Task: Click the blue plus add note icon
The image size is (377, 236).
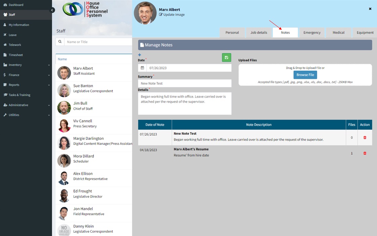Action: point(139,55)
